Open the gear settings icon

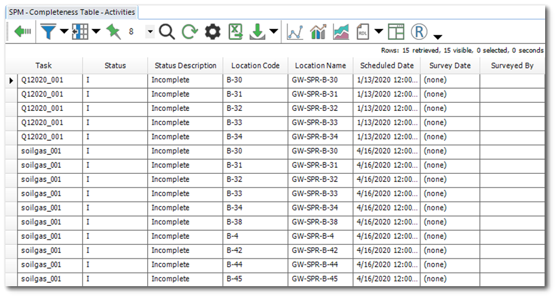(x=212, y=32)
